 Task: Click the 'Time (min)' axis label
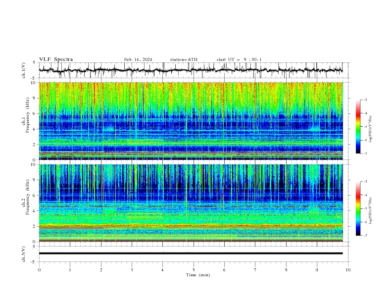(198, 275)
